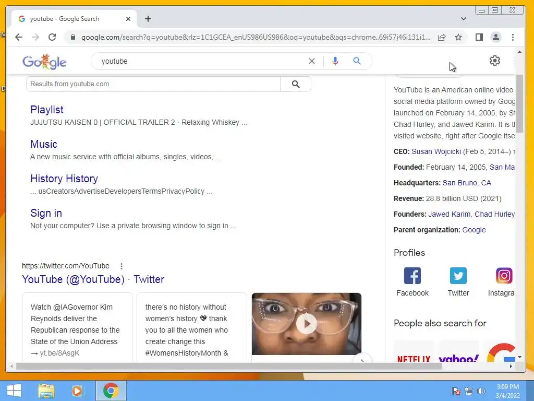This screenshot has height=401, width=534.
Task: Click the scroll right arrow on horizontal scrollbar
Action: point(511,366)
